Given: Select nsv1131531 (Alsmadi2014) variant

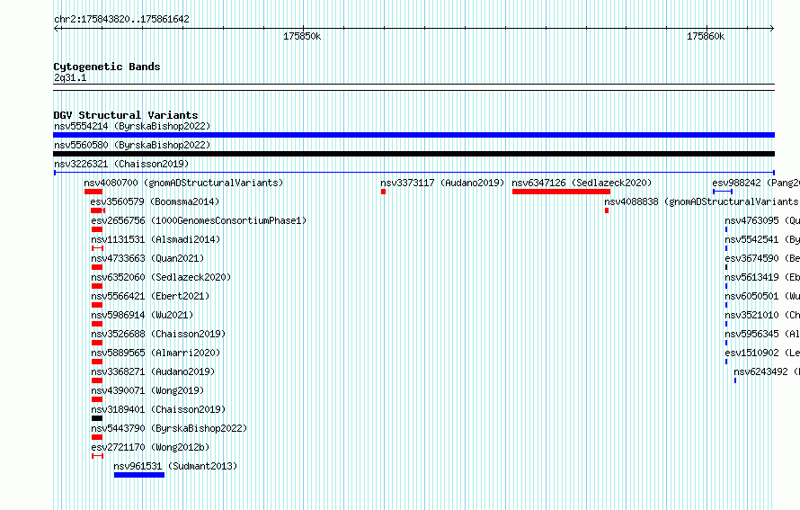Looking at the screenshot, I should [156, 239].
